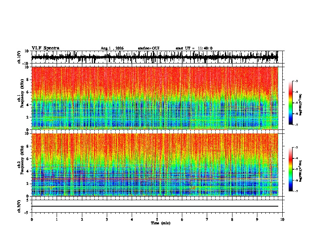
Task: Click time axis tick label '9'
Action: (257, 219)
